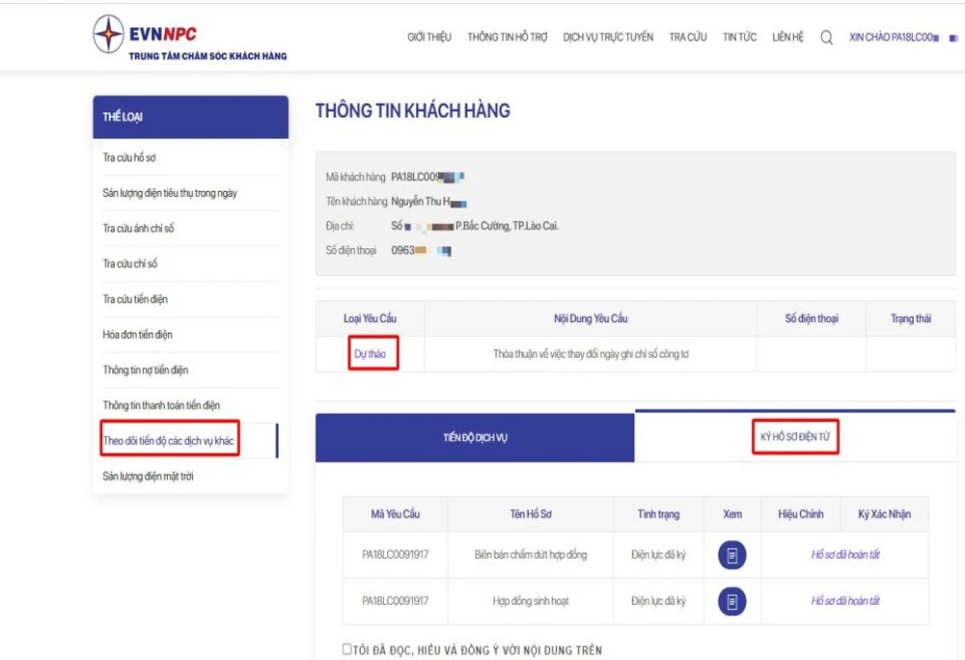Go to Sản lượng điện mặt trời
Viewport: 965px width, 660px height.
coord(148,477)
